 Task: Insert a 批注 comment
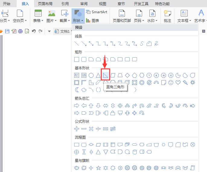coord(167,16)
